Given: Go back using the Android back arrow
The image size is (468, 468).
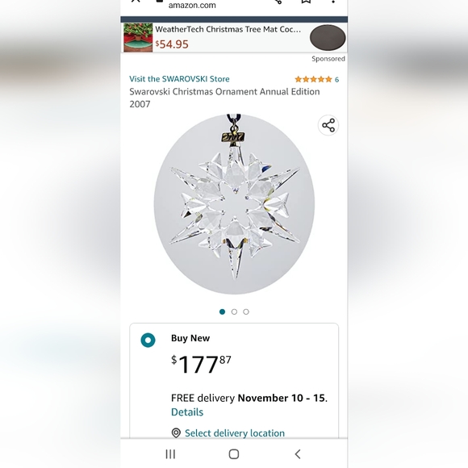Looking at the screenshot, I should click(x=298, y=454).
